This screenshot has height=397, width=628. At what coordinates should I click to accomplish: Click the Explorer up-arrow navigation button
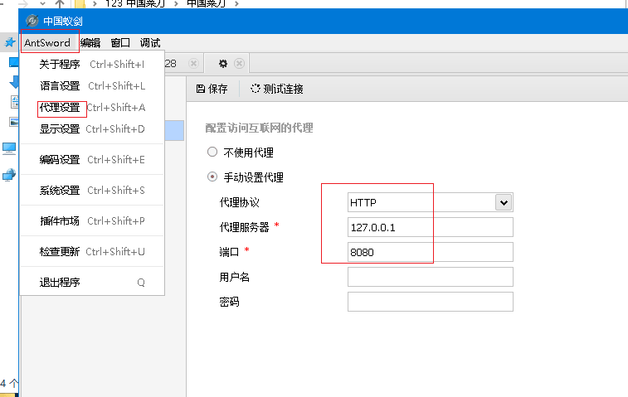pos(59,3)
